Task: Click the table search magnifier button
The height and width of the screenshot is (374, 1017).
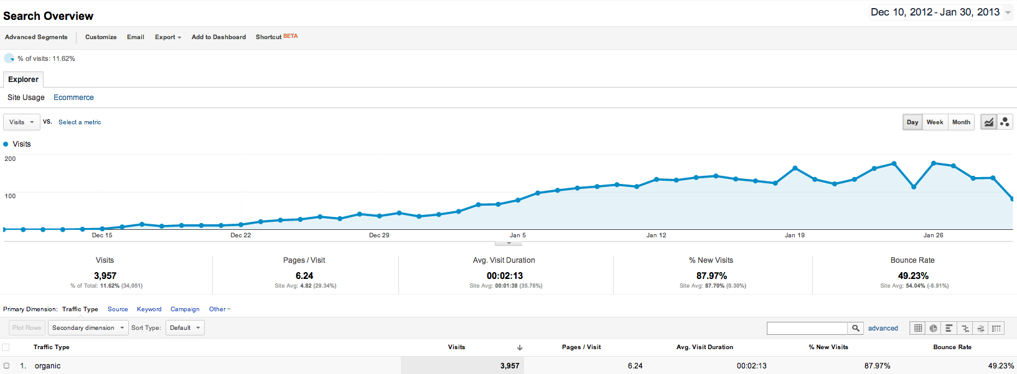Action: click(856, 328)
